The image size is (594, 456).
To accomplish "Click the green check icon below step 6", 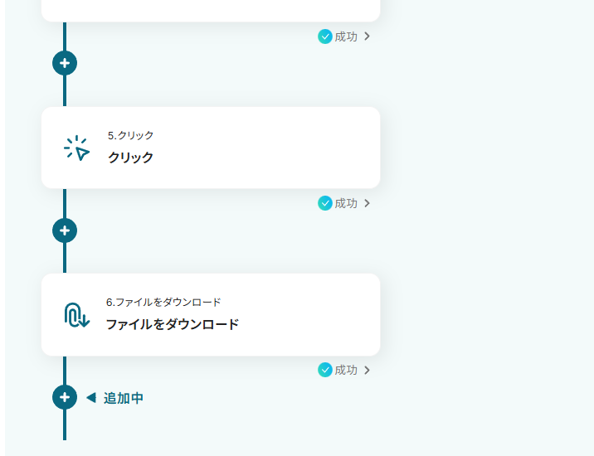I will (325, 370).
